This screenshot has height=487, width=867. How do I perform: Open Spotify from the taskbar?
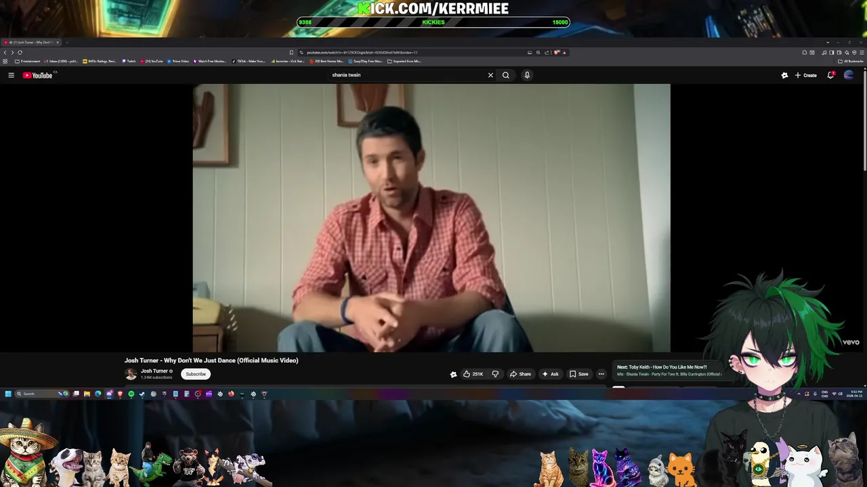pos(131,394)
